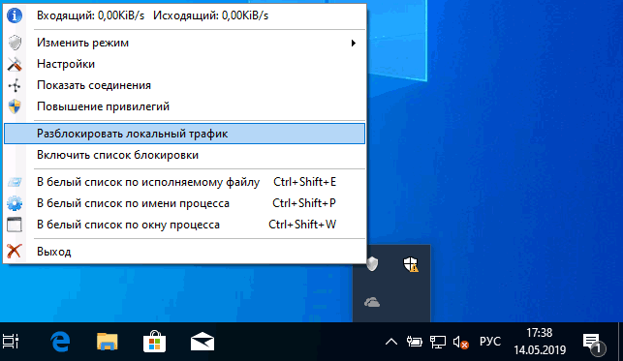
Task: Expand the Изменить режим submenu arrow
Action: point(354,43)
